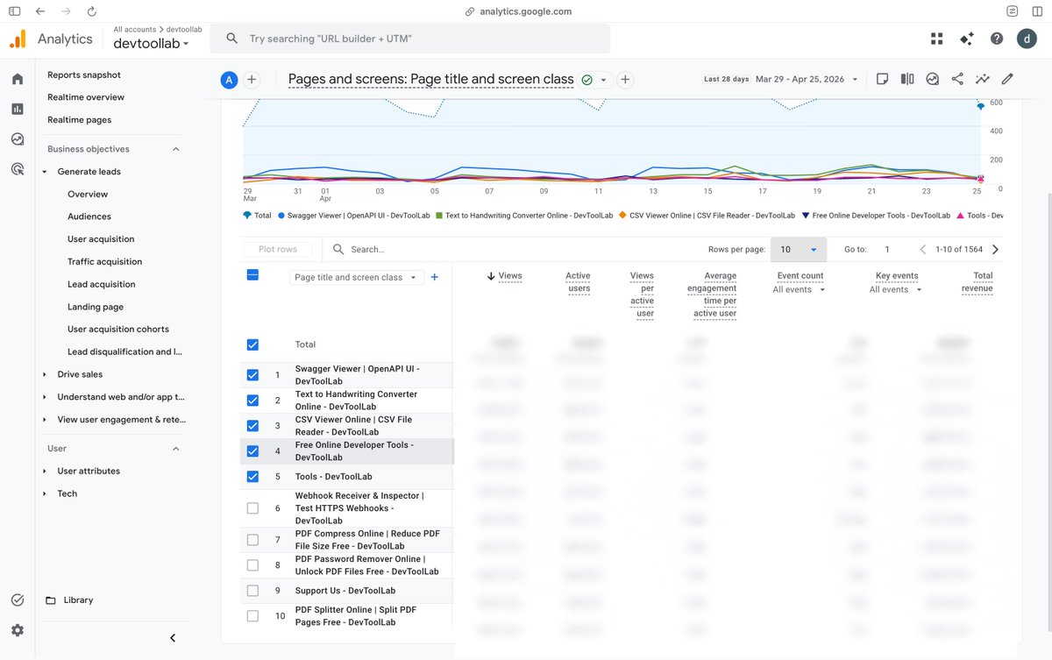The width and height of the screenshot is (1052, 660).
Task: Open Realtime overview
Action: click(x=86, y=97)
